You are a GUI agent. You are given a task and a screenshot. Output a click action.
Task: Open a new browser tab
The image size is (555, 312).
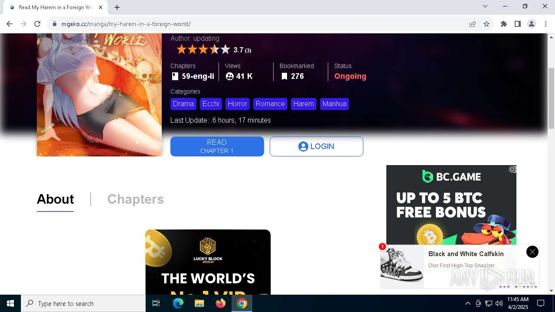(117, 7)
